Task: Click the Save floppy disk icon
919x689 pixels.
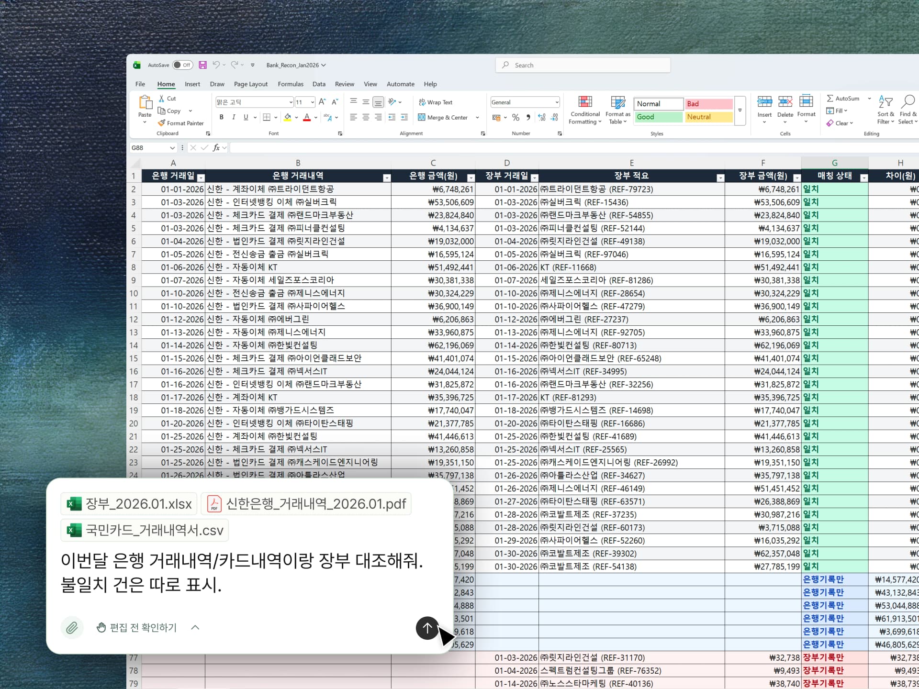Action: [202, 65]
